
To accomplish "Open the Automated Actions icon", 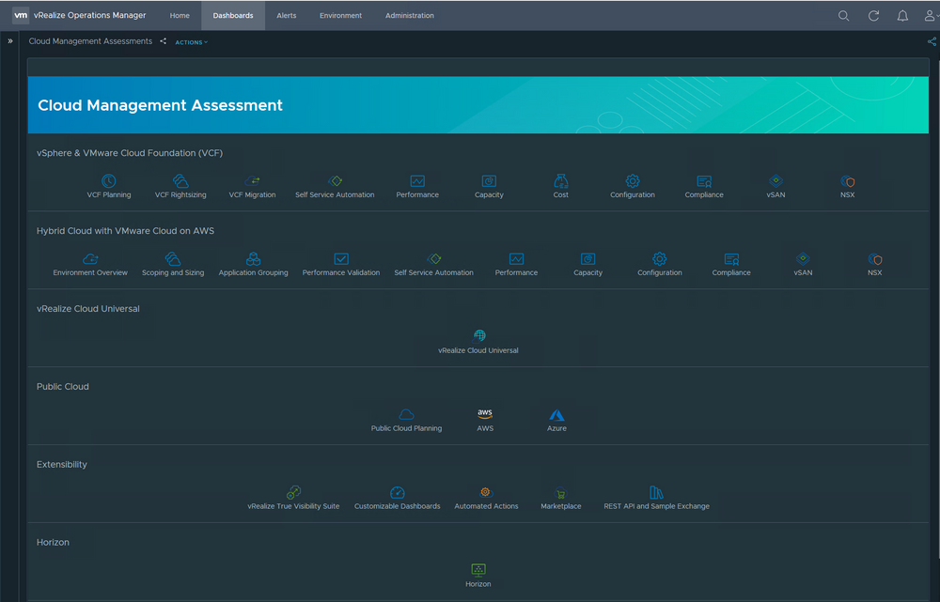I will pyautogui.click(x=486, y=492).
